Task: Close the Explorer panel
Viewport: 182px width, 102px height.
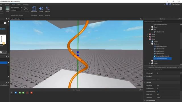Action: pyautogui.click(x=181, y=19)
